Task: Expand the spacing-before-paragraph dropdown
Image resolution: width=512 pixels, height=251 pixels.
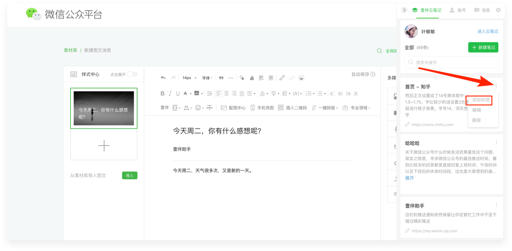Action: pos(267,94)
